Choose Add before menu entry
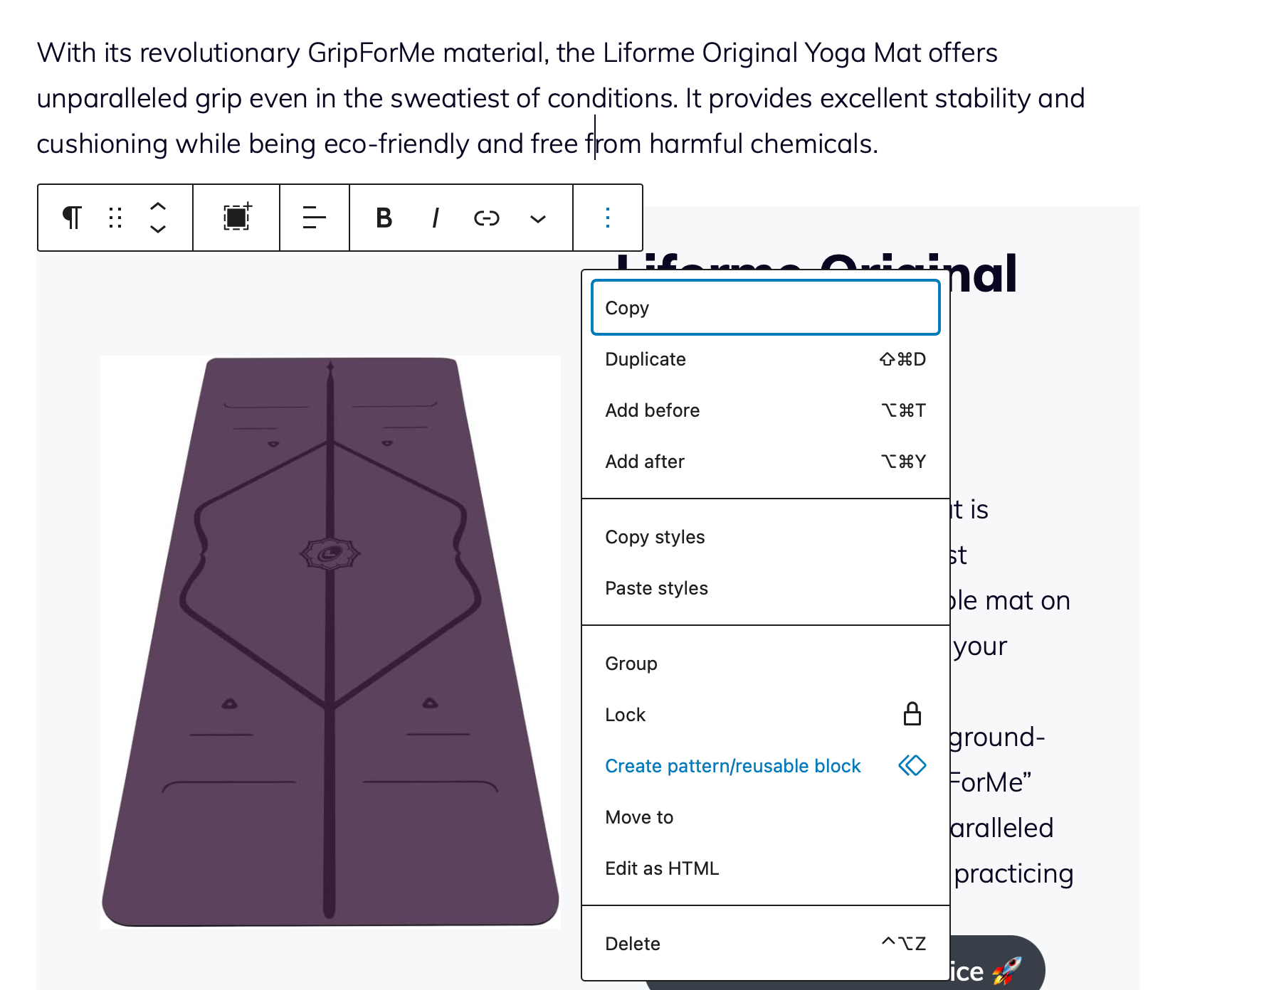1264x990 pixels. (x=766, y=410)
